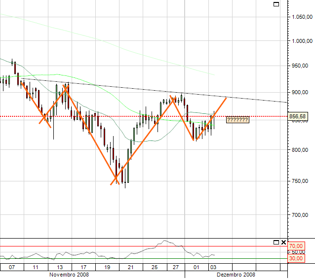Image resolution: width=315 pixels, height=279 pixels.
Task: Select date 19 on the time axis
Action: pos(107,267)
